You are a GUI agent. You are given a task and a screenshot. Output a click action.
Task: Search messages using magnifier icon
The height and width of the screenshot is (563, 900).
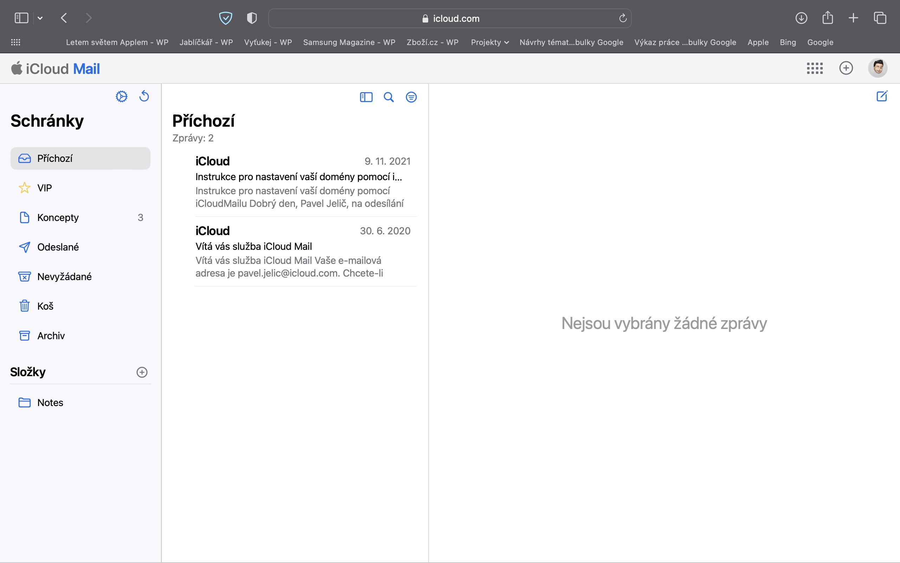point(388,97)
